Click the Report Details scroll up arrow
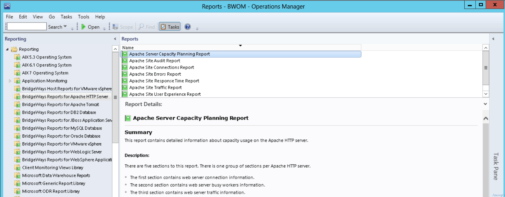Screen dimensions: 505x197 tap(486, 118)
